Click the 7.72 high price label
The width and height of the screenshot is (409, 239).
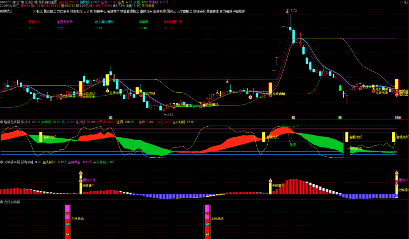click(293, 11)
